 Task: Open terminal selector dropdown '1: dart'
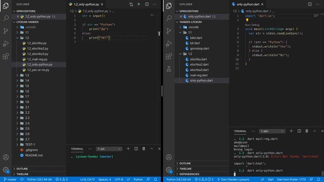coord(272,131)
